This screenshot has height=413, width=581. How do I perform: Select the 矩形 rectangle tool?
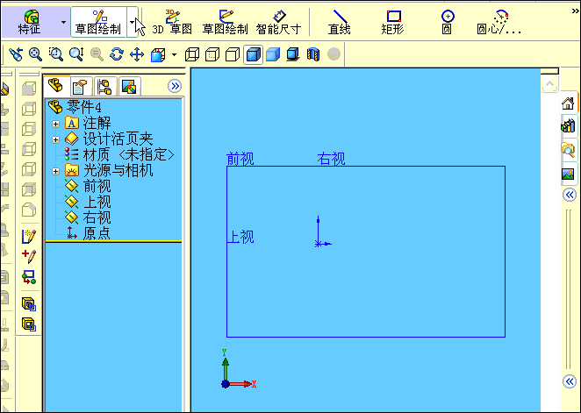pos(393,22)
